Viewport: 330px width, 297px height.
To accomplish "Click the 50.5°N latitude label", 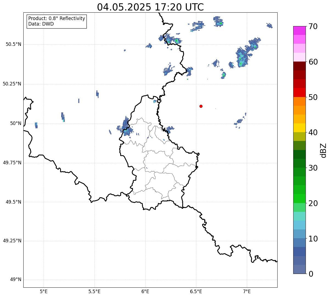I will (14, 44).
